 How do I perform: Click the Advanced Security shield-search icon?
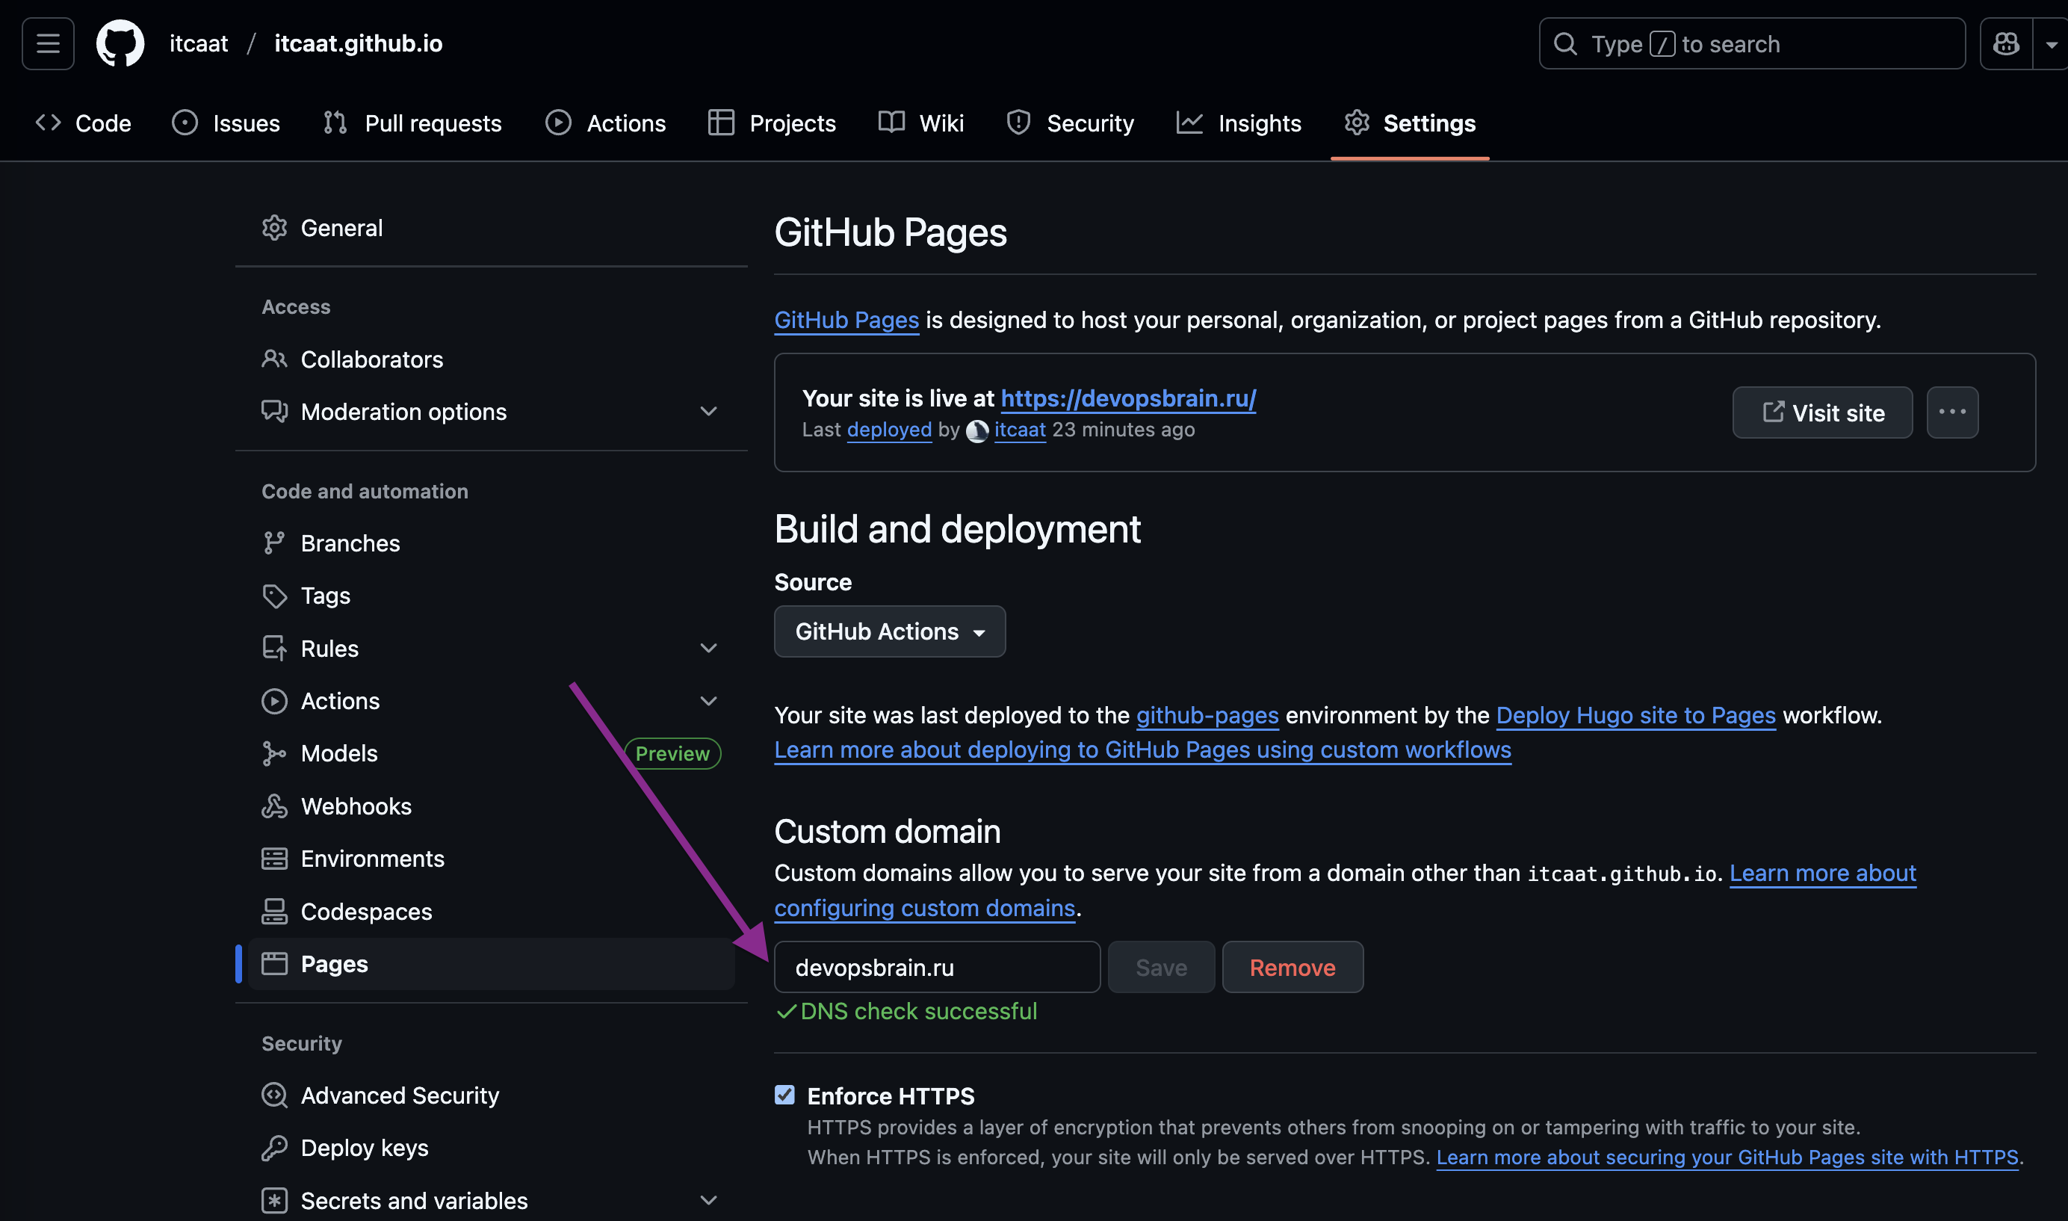pos(275,1096)
